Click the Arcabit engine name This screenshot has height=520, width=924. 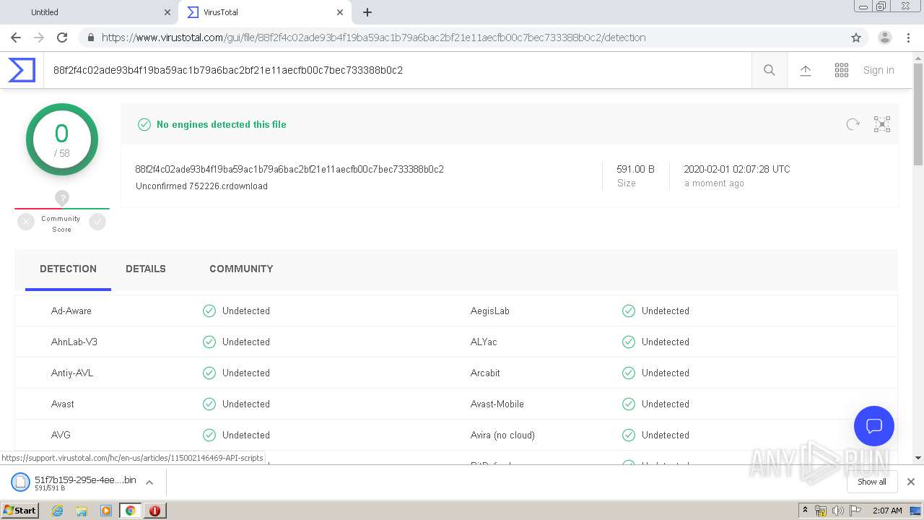(485, 373)
